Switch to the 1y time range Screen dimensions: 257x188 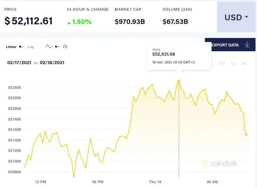coord(233,63)
